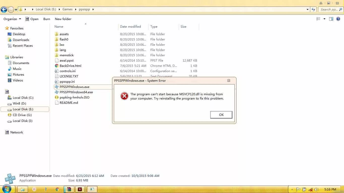The image size is (344, 193).
Task: Click the large PPSSPP icon in details pane
Action: point(10,178)
